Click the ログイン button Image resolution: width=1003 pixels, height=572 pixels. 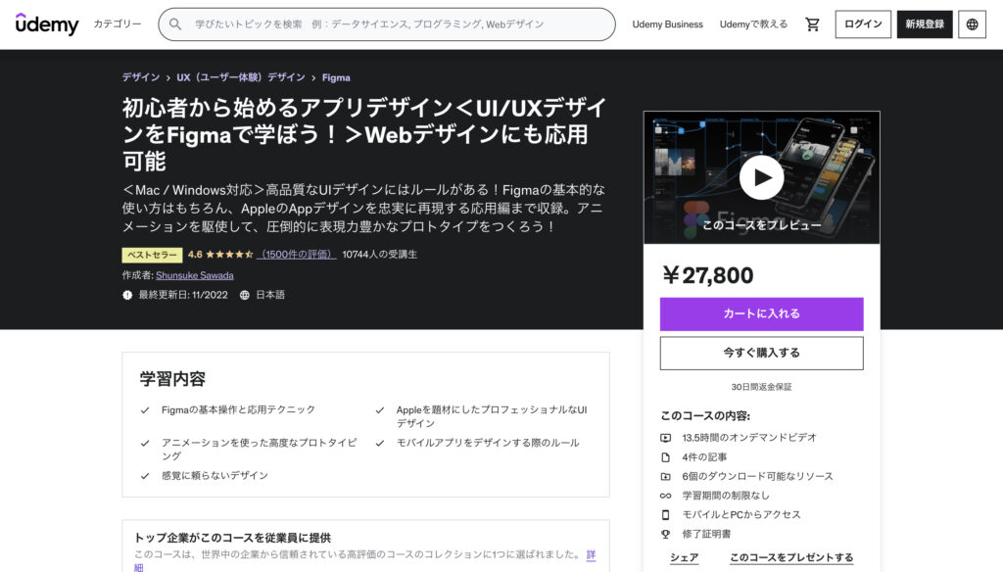[x=863, y=24]
